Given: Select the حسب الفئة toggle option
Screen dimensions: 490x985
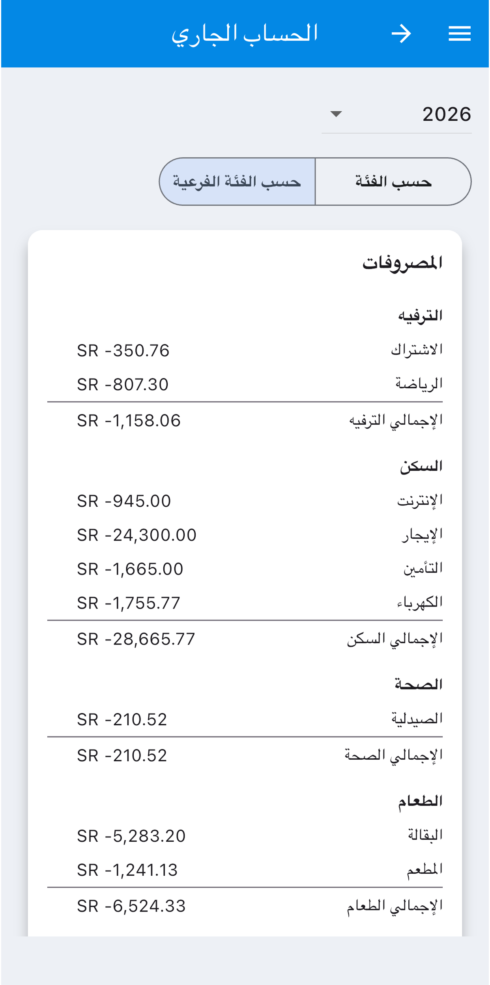Looking at the screenshot, I should point(393,182).
